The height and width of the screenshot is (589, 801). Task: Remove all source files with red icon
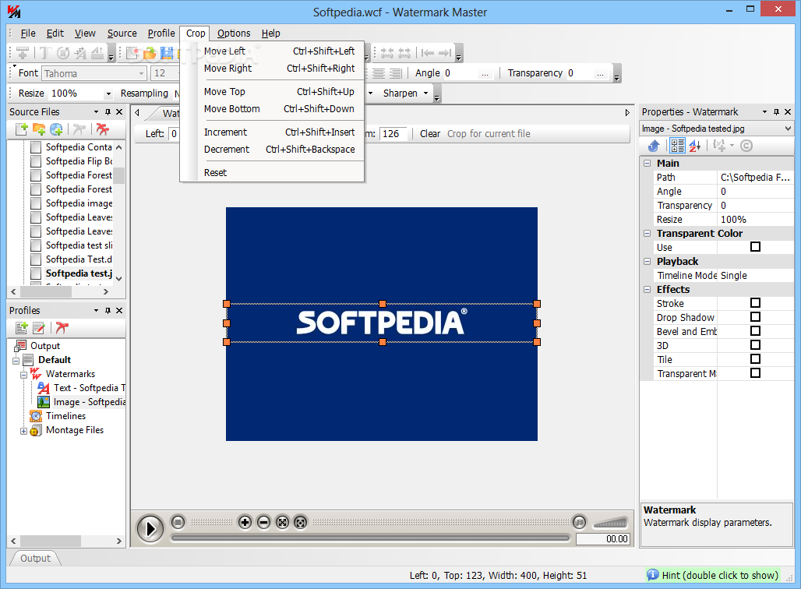(x=103, y=129)
